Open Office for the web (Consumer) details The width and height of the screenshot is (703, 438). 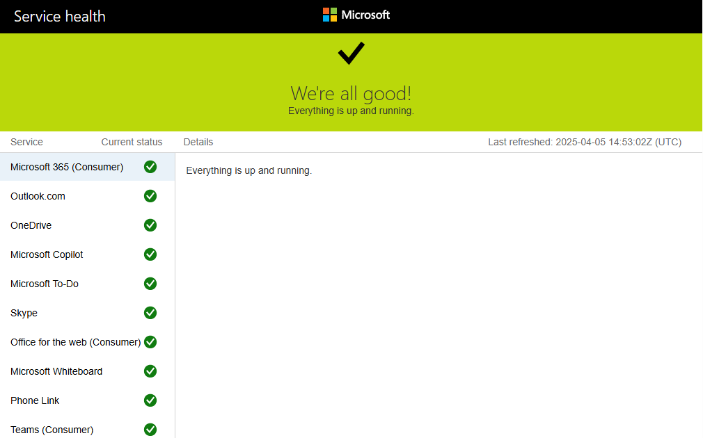(88, 342)
